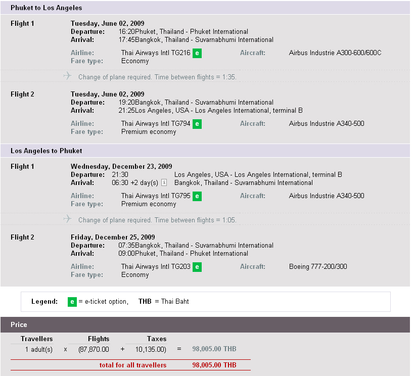Click the green e icon in the Legend

coord(72,302)
